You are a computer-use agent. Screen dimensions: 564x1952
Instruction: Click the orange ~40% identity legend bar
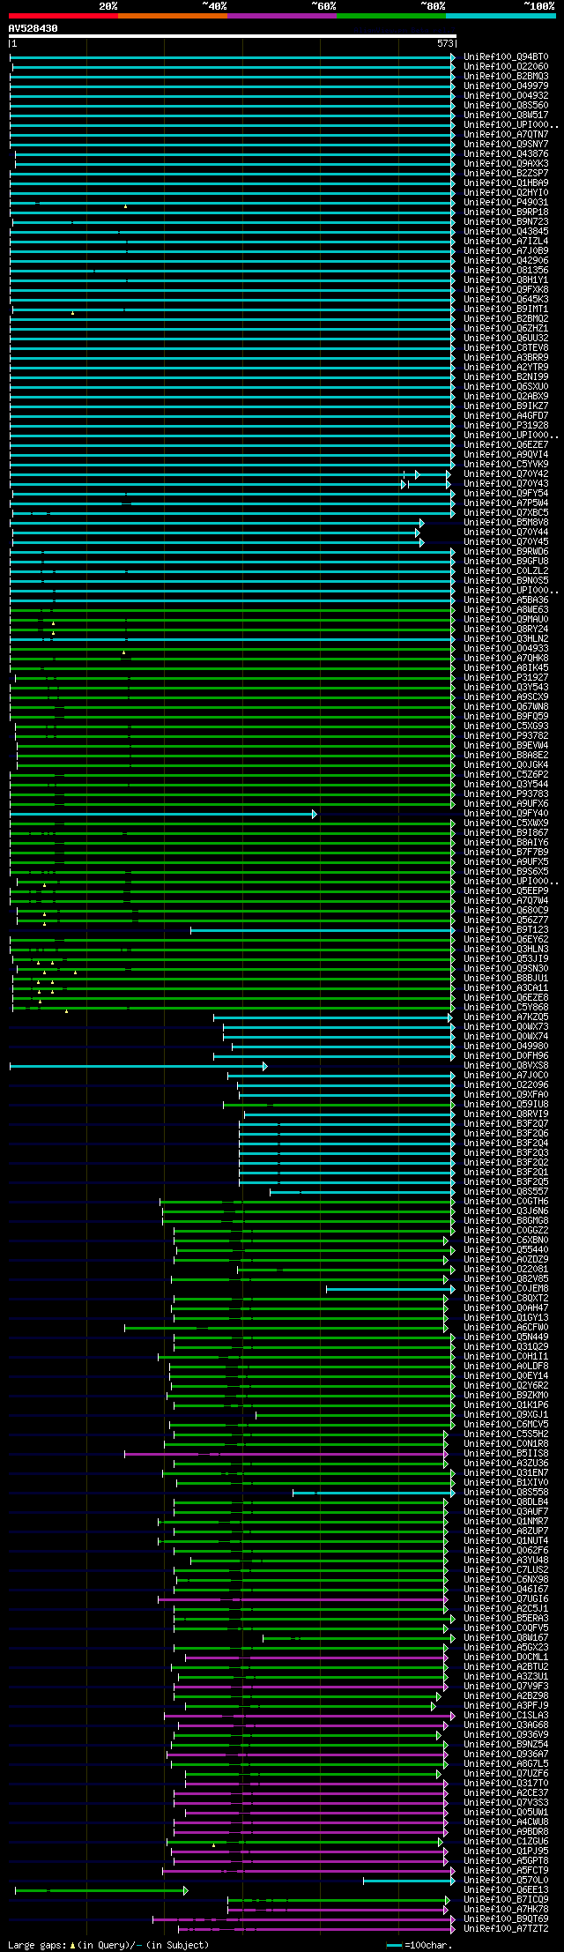tap(173, 16)
